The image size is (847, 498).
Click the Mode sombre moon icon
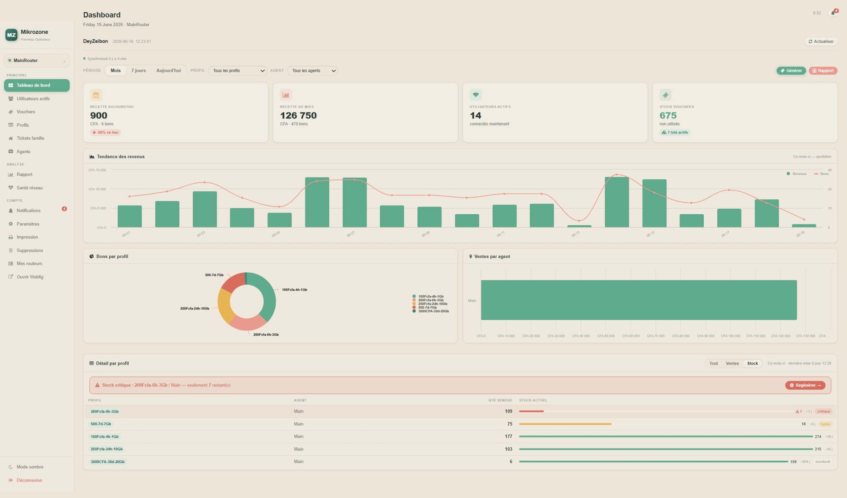click(11, 467)
